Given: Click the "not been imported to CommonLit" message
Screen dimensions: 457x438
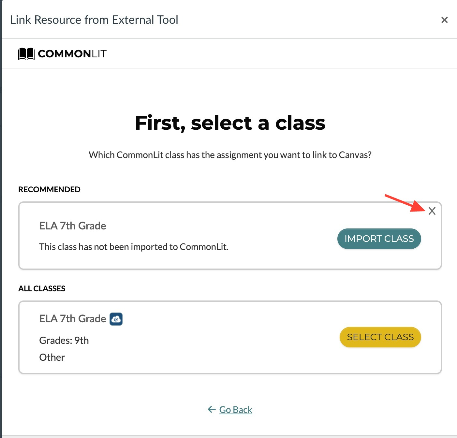Looking at the screenshot, I should [134, 247].
